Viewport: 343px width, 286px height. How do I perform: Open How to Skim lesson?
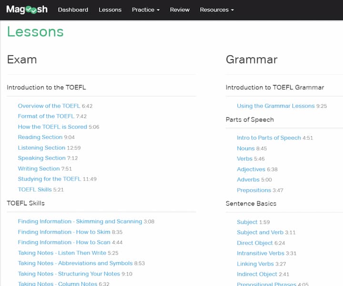point(64,232)
